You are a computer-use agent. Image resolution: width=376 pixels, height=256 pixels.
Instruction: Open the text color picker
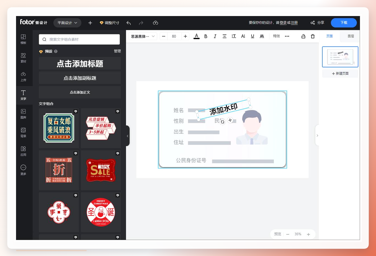(196, 36)
